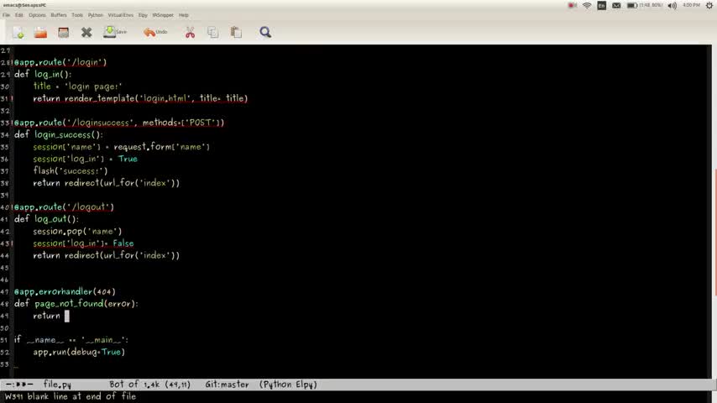Save the buffer with Save toolbar icon
The width and height of the screenshot is (717, 403).
click(115, 32)
